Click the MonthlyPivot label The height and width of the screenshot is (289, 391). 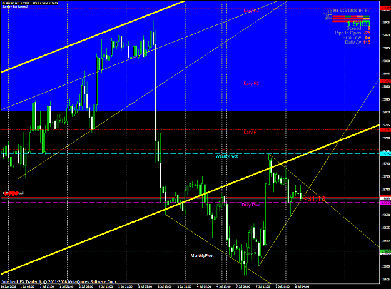pos(202,256)
